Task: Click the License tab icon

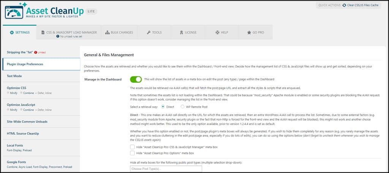Action: tap(181, 33)
